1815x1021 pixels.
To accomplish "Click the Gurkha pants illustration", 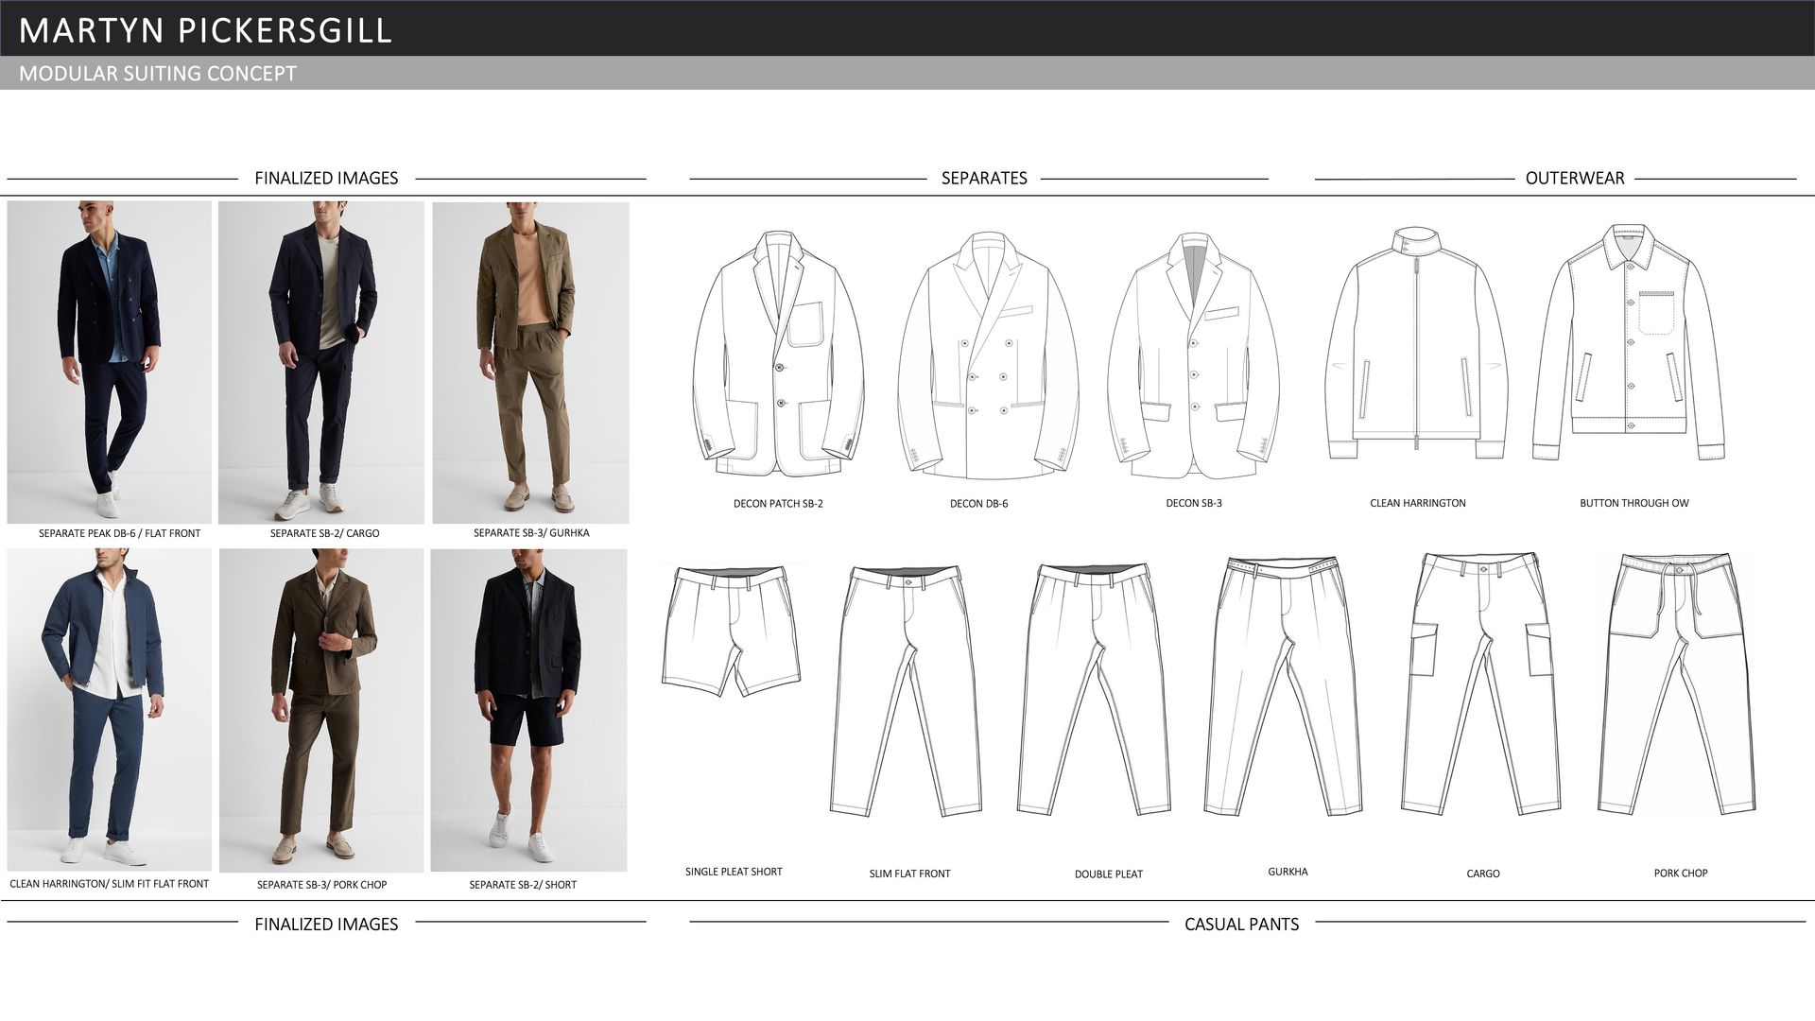I will point(1284,685).
